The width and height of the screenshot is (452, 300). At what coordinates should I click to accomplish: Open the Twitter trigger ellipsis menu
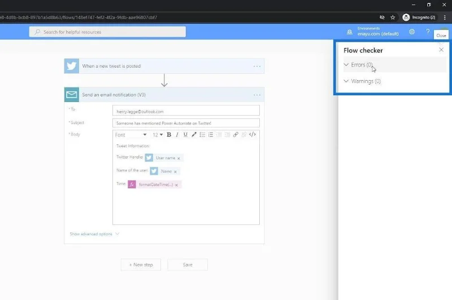(x=257, y=66)
